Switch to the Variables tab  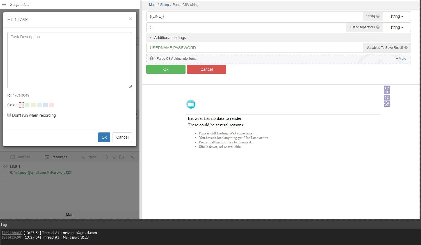click(x=20, y=157)
